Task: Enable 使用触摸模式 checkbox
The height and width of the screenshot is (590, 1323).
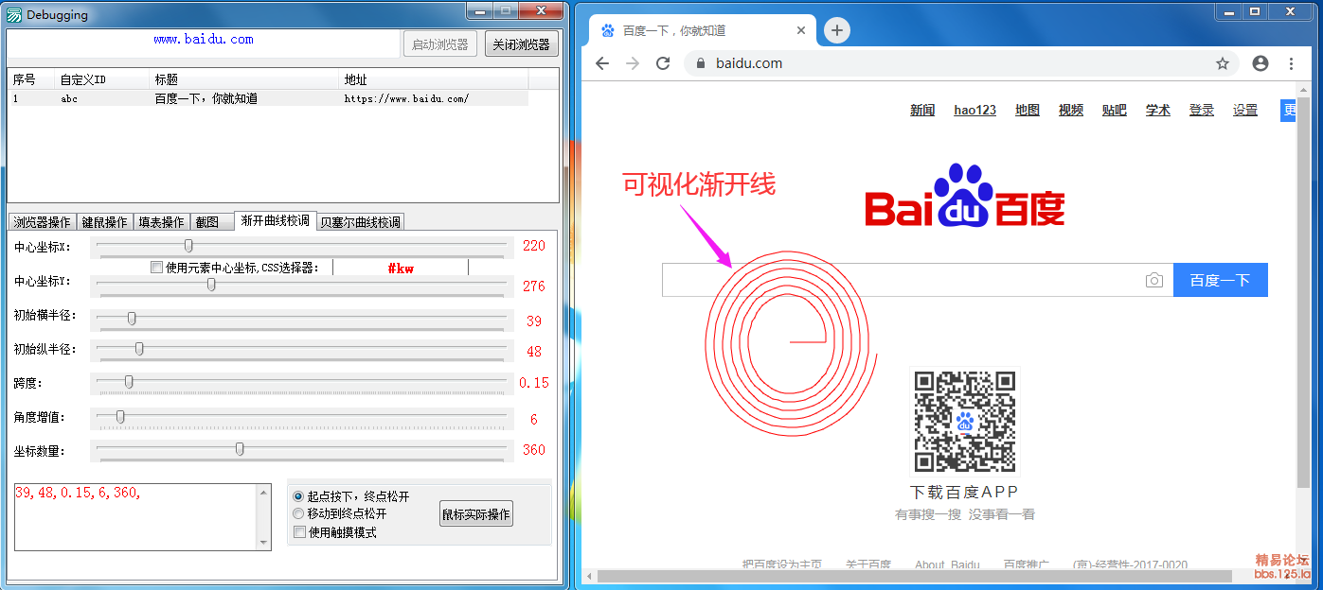Action: (299, 532)
